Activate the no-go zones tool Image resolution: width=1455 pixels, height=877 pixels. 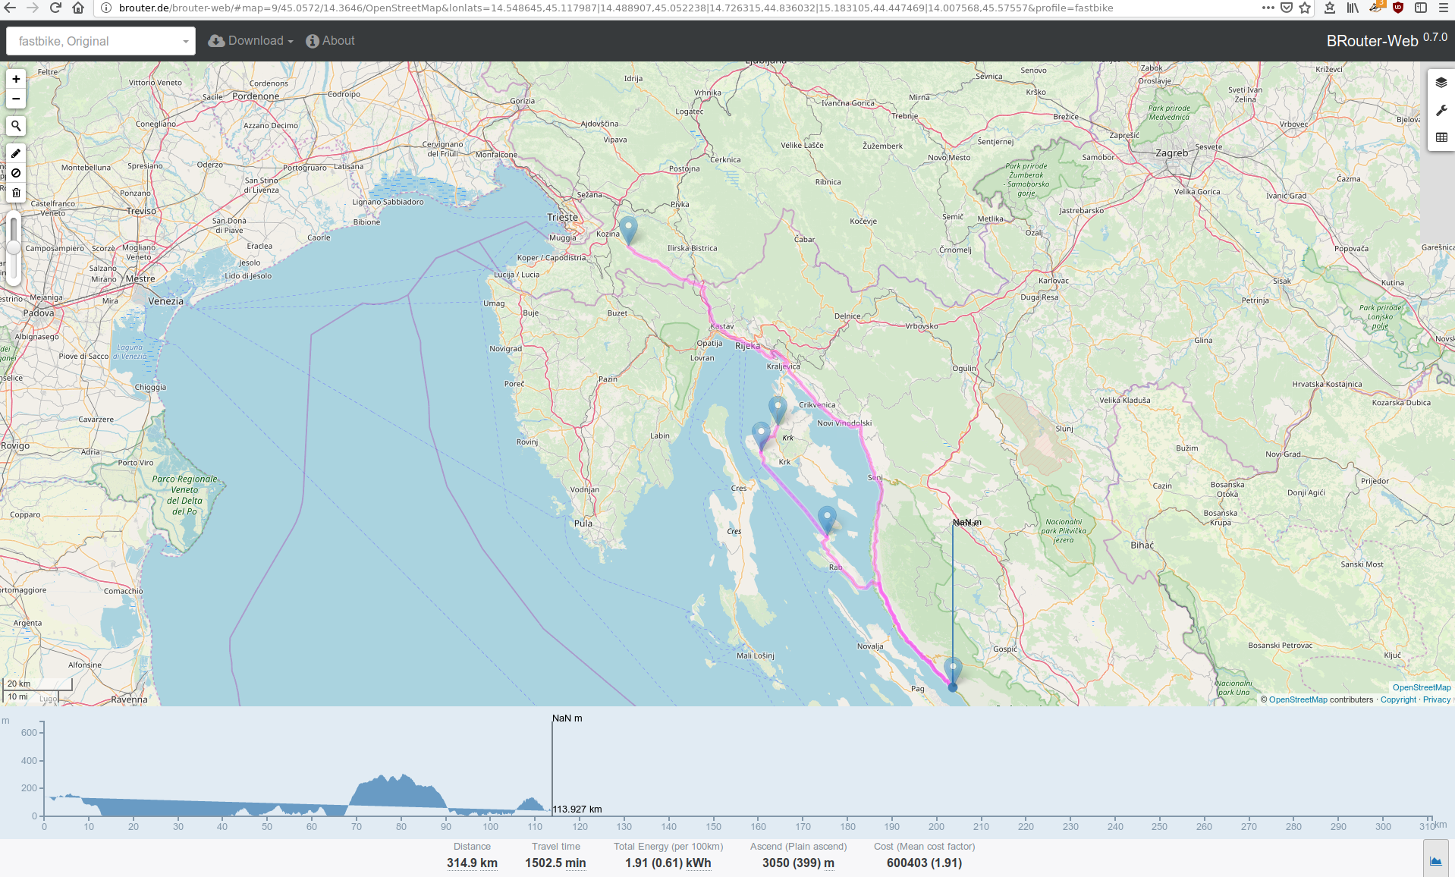[15, 173]
